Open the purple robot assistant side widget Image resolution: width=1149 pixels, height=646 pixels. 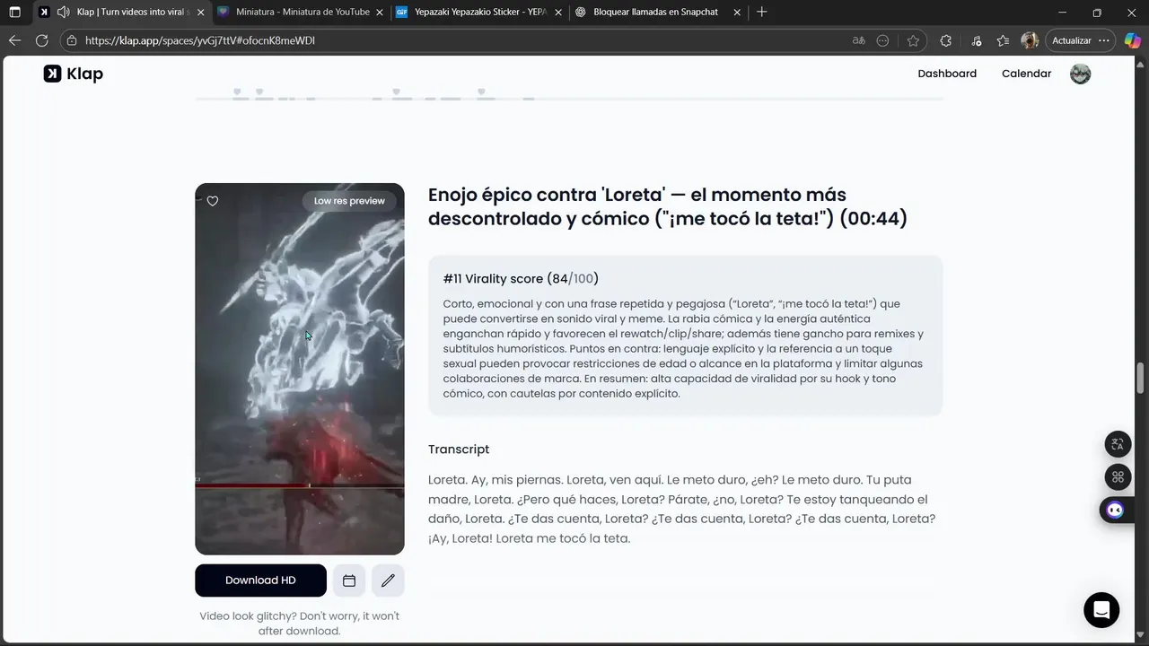1116,510
